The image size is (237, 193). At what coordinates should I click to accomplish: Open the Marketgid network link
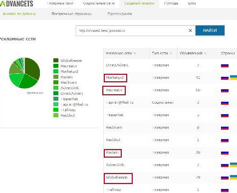(115, 77)
